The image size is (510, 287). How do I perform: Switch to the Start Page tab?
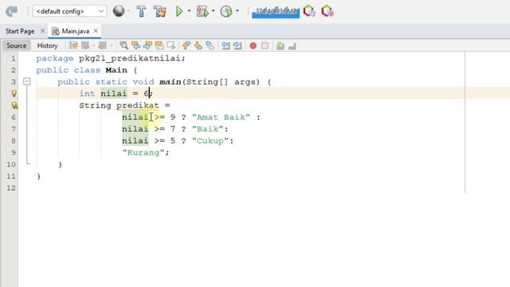click(x=20, y=31)
